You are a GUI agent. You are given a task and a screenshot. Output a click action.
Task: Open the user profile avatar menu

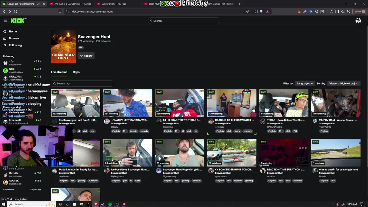coord(358,21)
